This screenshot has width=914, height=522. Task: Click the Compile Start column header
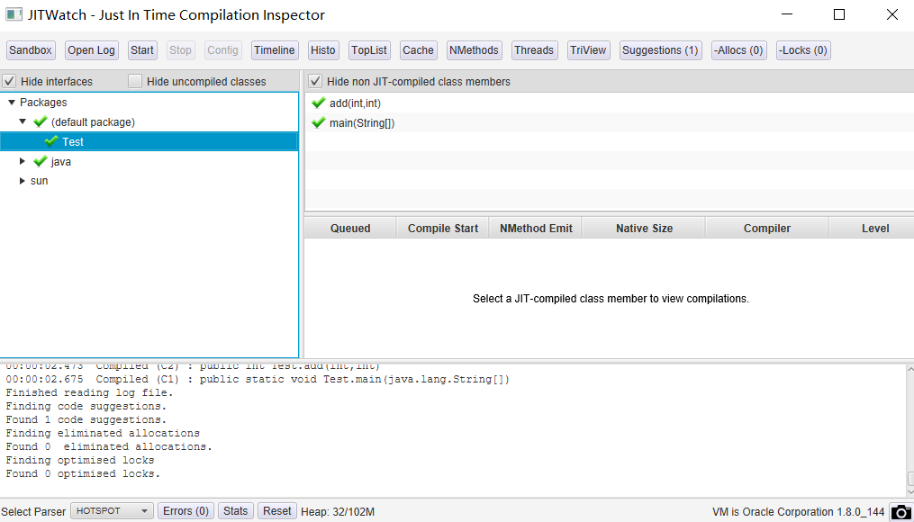pyautogui.click(x=443, y=228)
